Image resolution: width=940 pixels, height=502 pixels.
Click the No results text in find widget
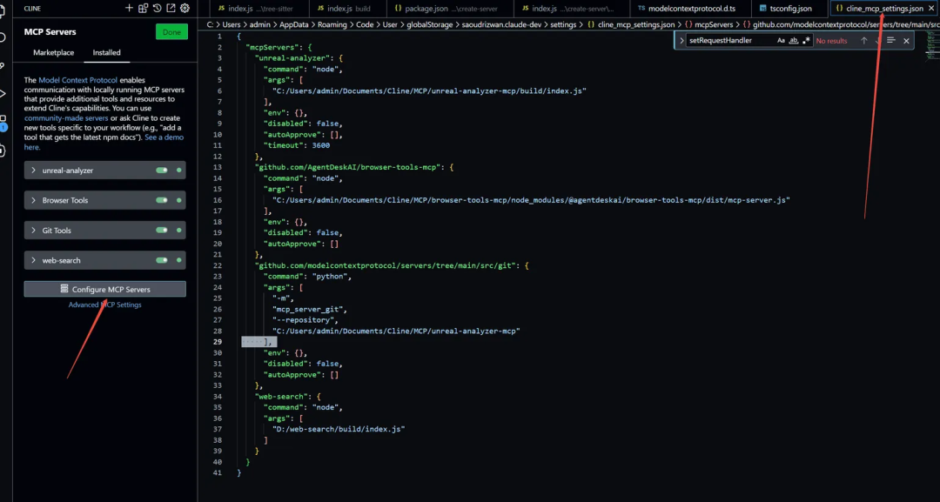point(831,41)
